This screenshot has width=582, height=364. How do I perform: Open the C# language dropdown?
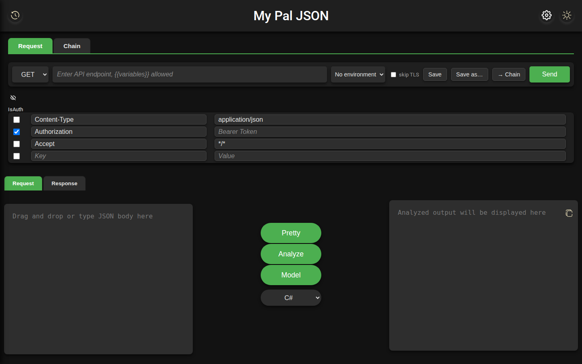click(x=291, y=298)
